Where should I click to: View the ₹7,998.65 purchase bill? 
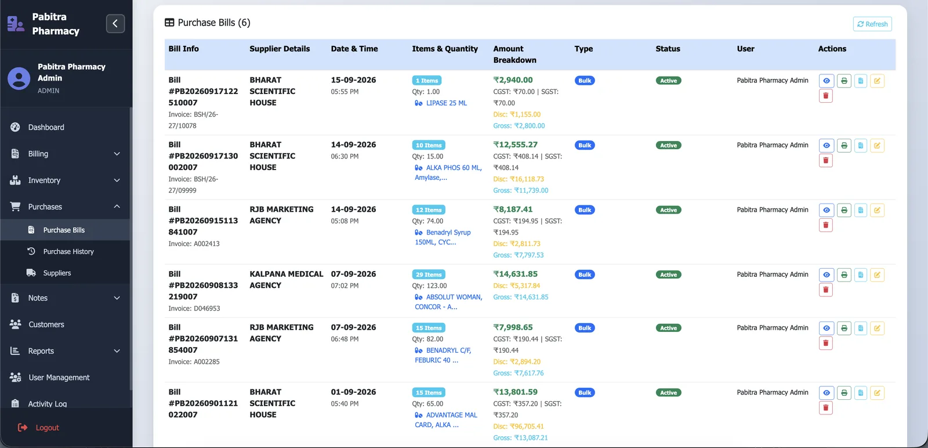pyautogui.click(x=826, y=328)
